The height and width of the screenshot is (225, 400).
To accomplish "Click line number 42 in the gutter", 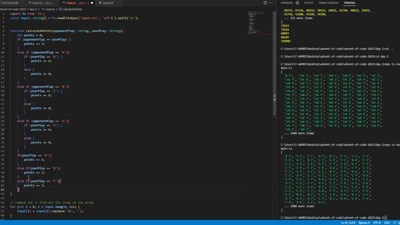I will tap(2, 190).
